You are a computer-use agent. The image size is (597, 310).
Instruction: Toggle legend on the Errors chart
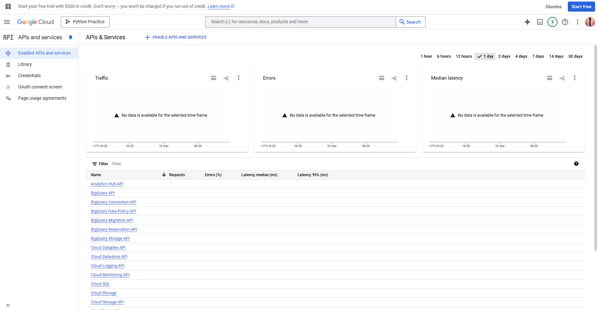(382, 78)
